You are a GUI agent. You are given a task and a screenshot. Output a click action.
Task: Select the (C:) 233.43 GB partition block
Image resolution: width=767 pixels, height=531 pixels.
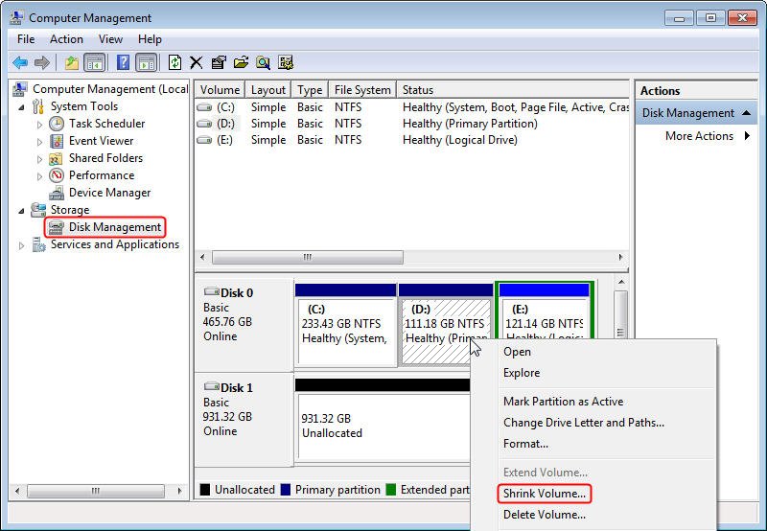346,325
